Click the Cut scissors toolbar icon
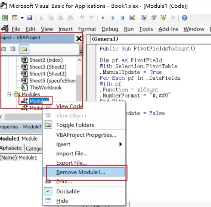 pyautogui.click(x=41, y=18)
